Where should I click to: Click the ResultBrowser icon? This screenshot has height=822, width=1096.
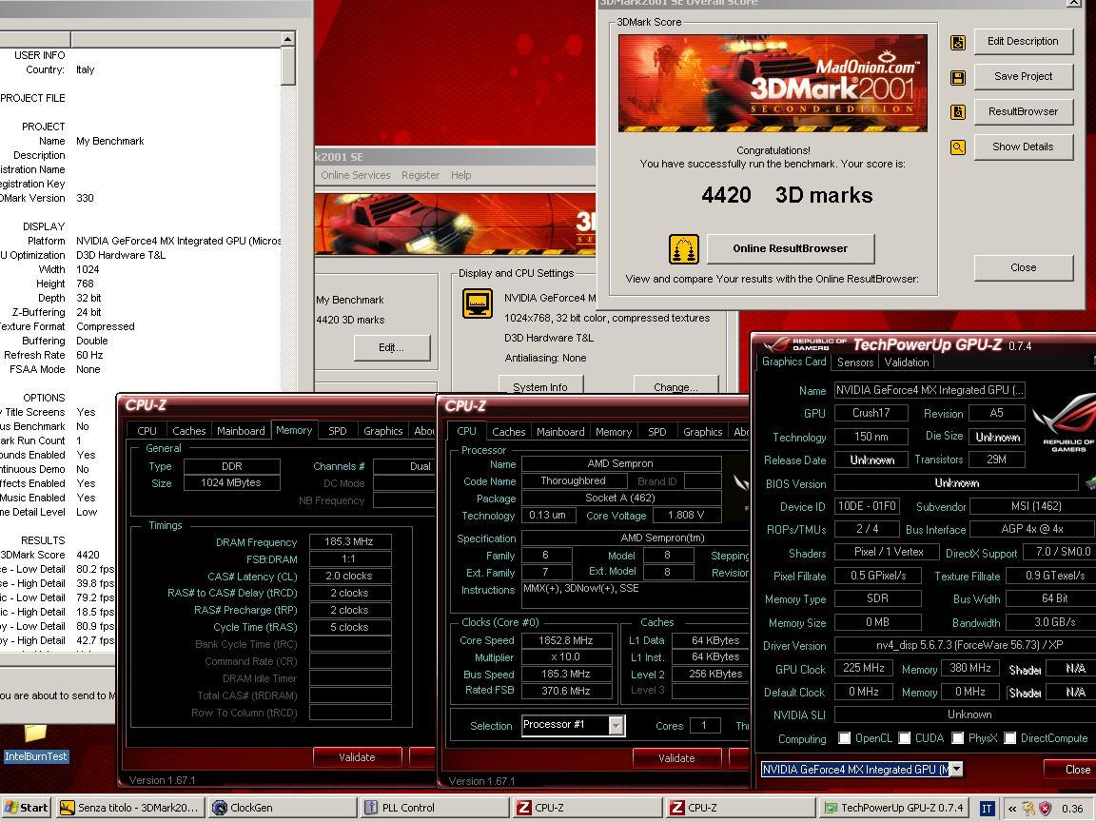point(958,112)
